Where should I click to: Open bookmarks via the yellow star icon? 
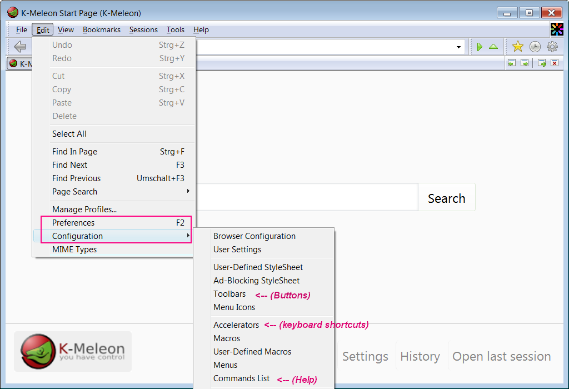518,47
